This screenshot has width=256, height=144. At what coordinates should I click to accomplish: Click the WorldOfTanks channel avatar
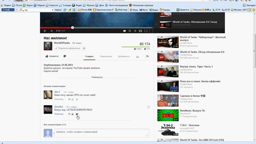[48, 46]
